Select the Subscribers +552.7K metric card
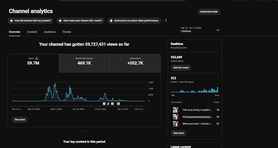 pyautogui.click(x=135, y=63)
